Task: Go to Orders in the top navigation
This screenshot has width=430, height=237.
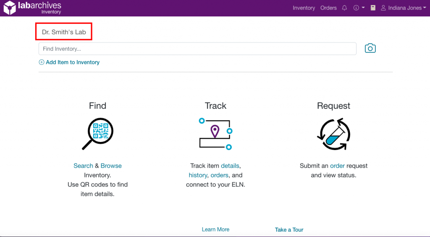Action: pos(328,8)
